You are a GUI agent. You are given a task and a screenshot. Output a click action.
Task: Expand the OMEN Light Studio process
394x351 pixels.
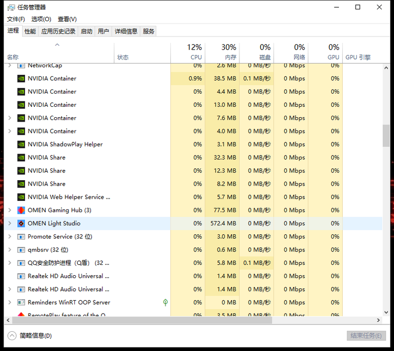pyautogui.click(x=9, y=223)
